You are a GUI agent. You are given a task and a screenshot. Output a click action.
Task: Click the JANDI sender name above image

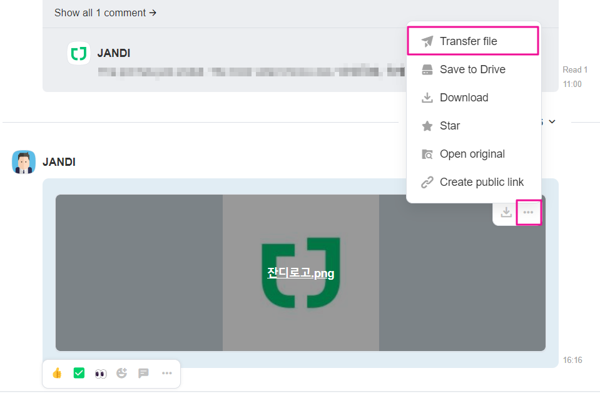(x=59, y=162)
